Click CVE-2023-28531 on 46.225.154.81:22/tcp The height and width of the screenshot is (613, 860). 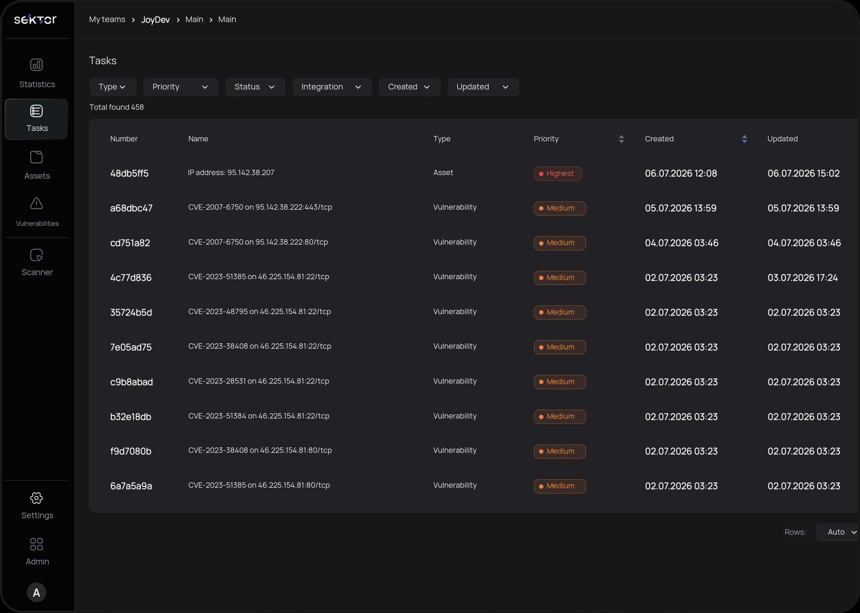pos(259,381)
